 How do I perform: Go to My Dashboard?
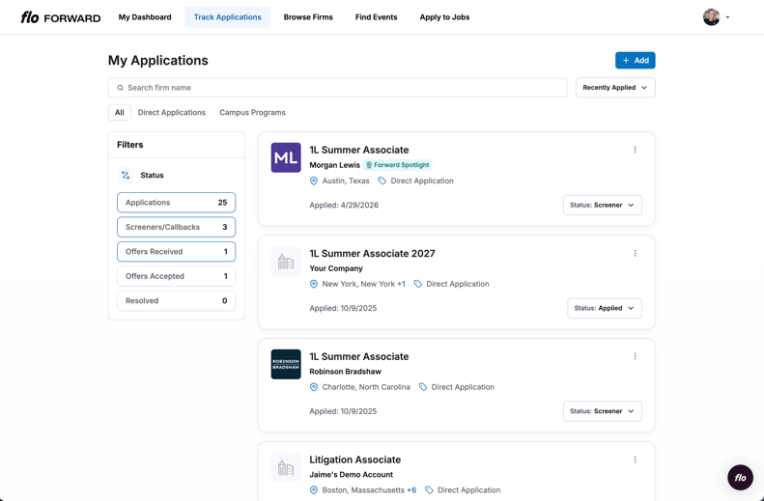[x=145, y=17]
